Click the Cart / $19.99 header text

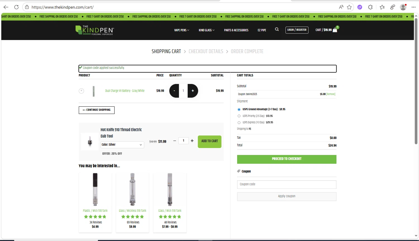coord(323,30)
